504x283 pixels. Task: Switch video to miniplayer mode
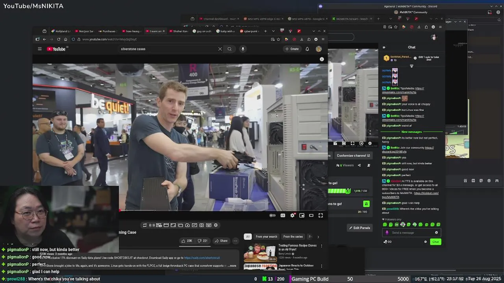tap(302, 215)
